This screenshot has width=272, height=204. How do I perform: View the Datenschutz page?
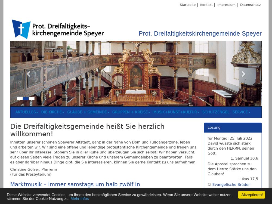point(250,5)
